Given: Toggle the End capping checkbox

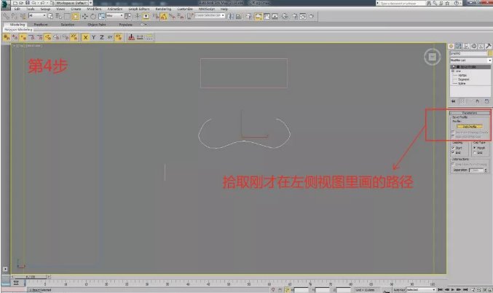Looking at the screenshot, I should (x=453, y=153).
